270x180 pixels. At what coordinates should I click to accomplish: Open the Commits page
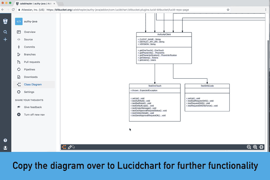[30, 47]
